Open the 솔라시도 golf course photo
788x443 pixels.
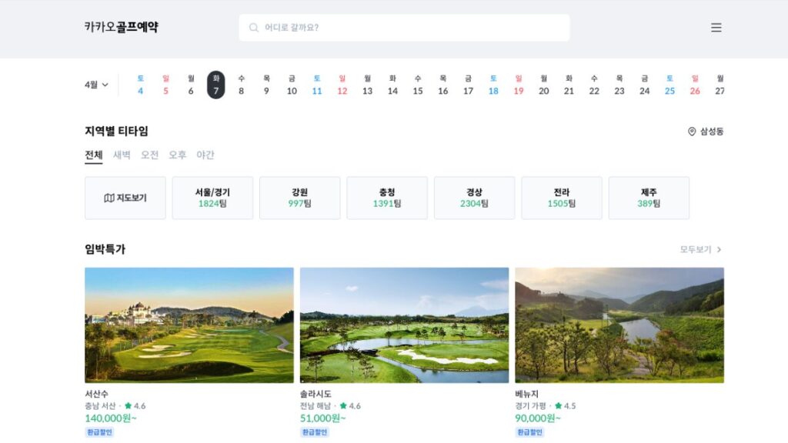click(x=405, y=325)
